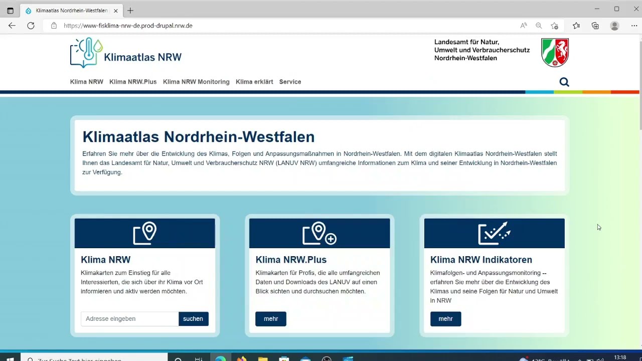Click the Klima NRW Indikatoren heading
642x361 pixels.
pos(481,260)
